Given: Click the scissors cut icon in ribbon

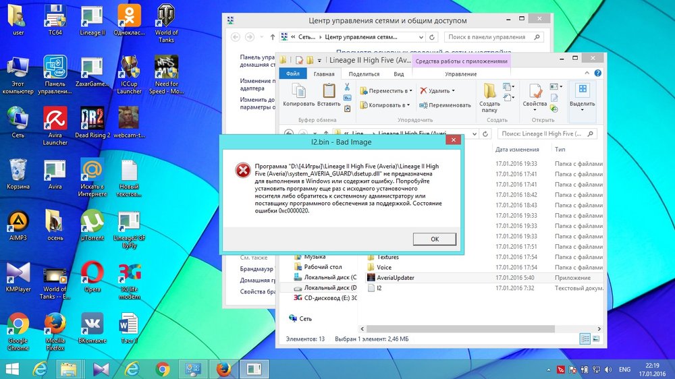Looking at the screenshot, I should point(347,87).
